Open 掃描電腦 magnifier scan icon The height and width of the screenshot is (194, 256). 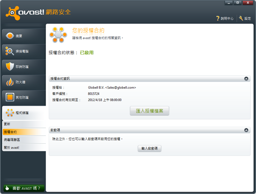(10, 51)
